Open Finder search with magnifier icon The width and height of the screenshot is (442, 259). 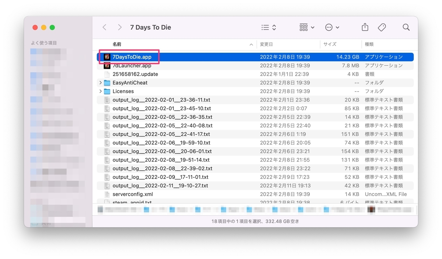406,27
